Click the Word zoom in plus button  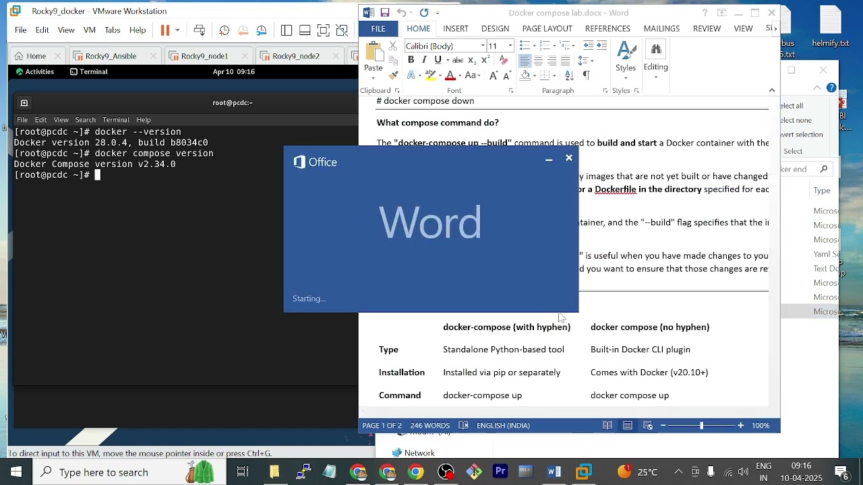pos(740,426)
